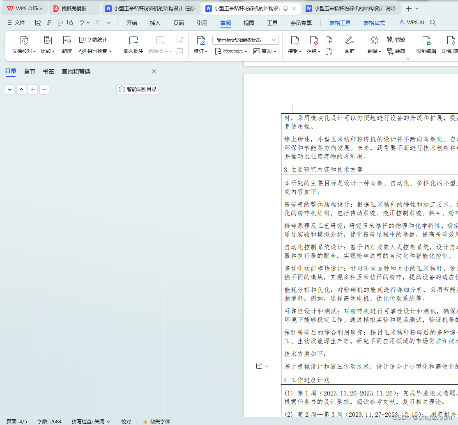Open the tab list dropdown arrow
Image resolution: width=458 pixels, height=425 pixels.
[x=417, y=9]
